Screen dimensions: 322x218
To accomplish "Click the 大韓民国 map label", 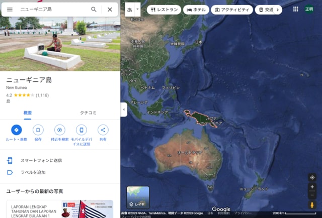I will click(x=178, y=44).
